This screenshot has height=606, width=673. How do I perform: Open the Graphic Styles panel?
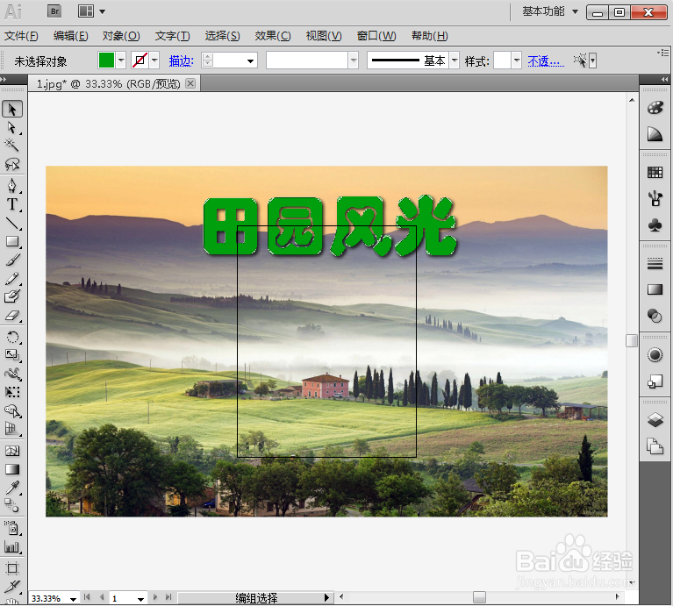(x=655, y=381)
